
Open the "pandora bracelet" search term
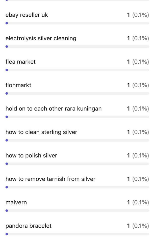pyautogui.click(x=29, y=226)
